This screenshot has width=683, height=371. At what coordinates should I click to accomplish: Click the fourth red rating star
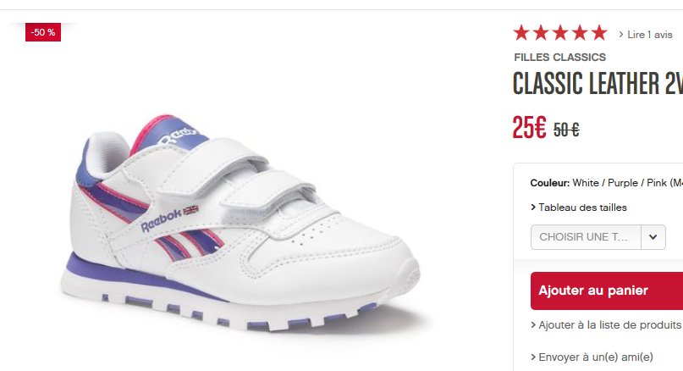coord(580,33)
